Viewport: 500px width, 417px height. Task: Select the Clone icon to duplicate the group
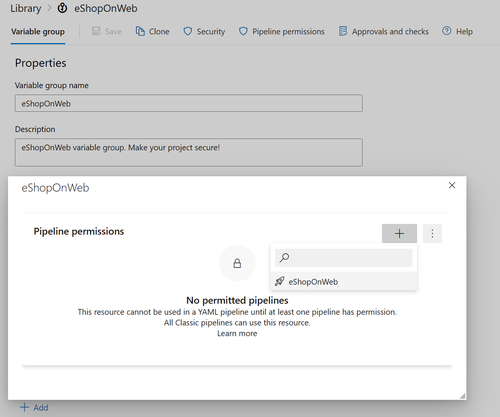140,31
